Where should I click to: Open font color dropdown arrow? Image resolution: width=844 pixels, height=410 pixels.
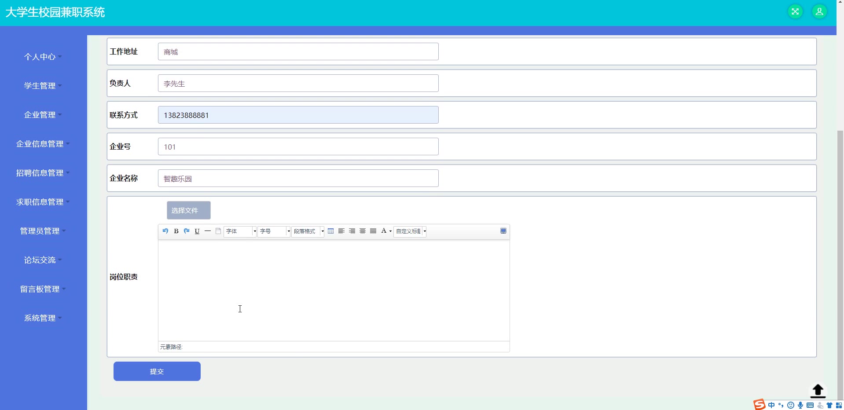tap(390, 231)
